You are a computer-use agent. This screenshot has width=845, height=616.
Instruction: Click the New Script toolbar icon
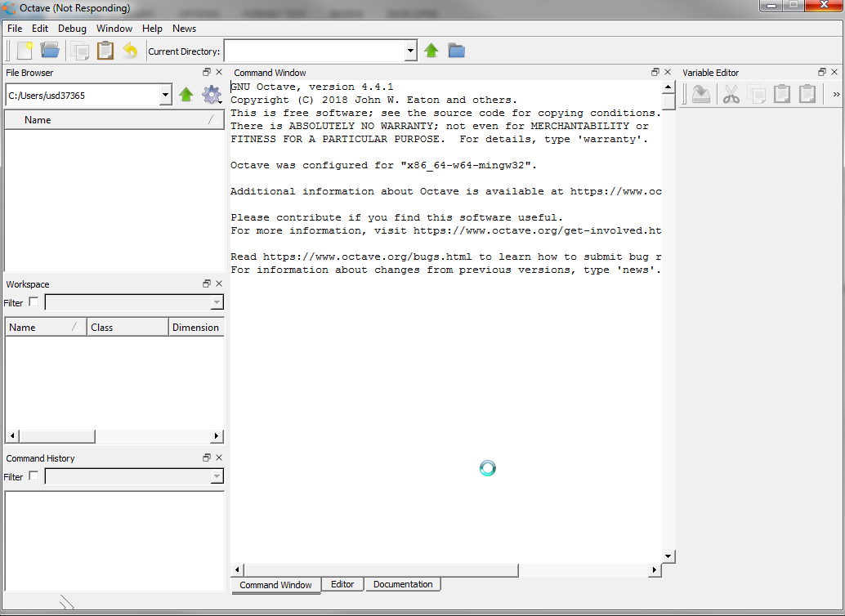click(25, 51)
